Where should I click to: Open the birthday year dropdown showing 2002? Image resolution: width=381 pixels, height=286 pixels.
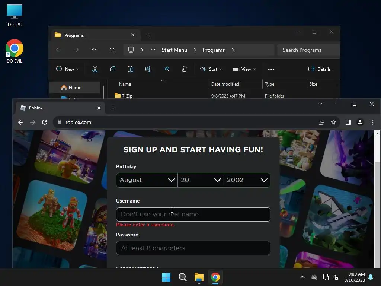coord(247,180)
